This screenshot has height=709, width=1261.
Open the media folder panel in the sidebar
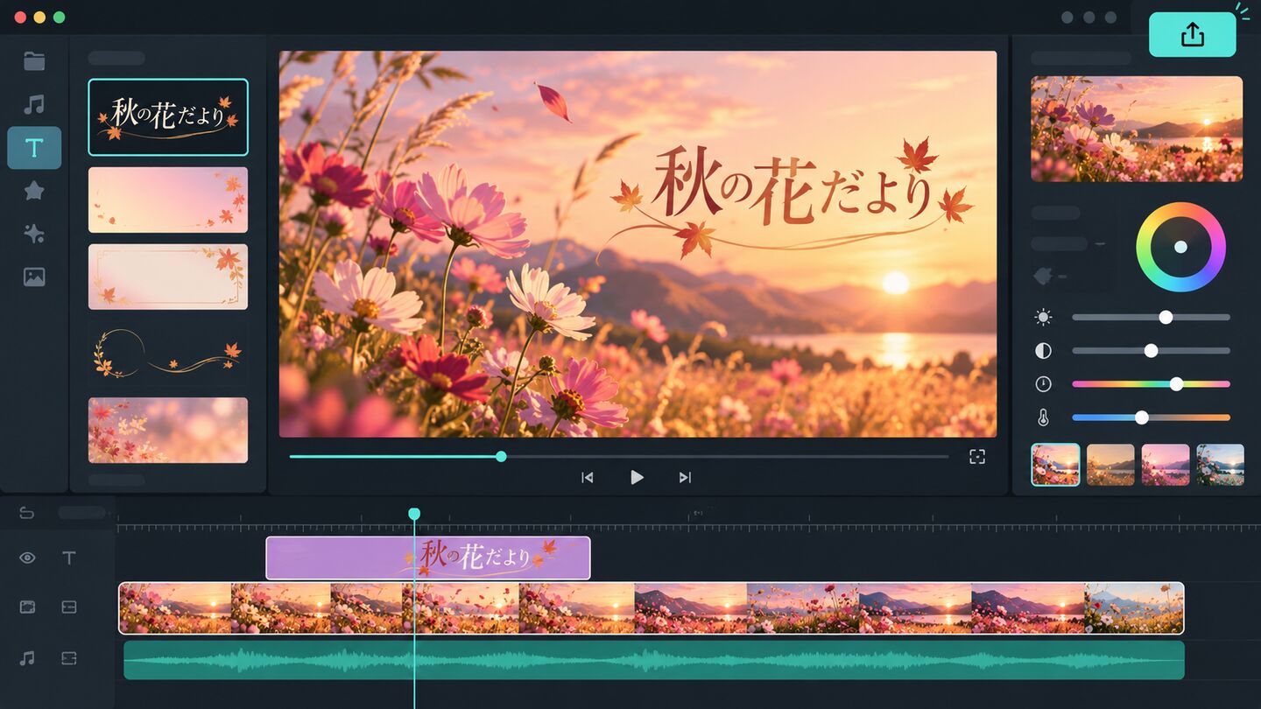coord(34,61)
